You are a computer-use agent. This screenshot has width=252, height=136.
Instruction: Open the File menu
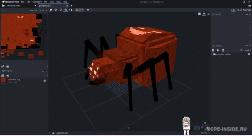(23, 2)
